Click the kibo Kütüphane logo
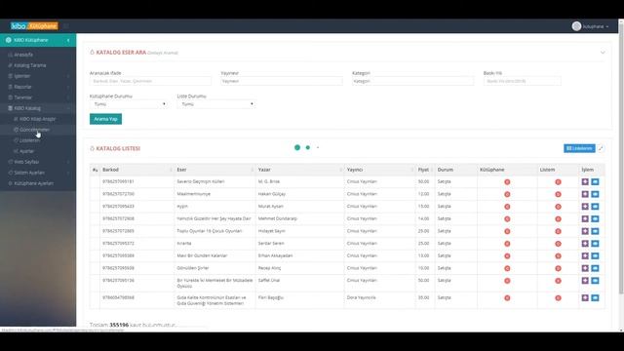624x351 pixels. coord(34,26)
